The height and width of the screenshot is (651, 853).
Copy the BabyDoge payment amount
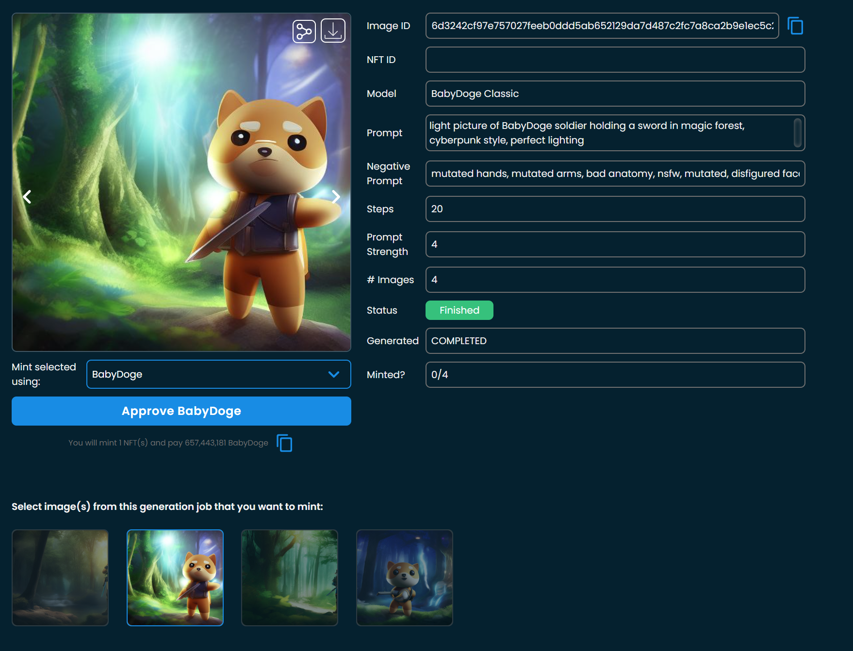point(284,443)
